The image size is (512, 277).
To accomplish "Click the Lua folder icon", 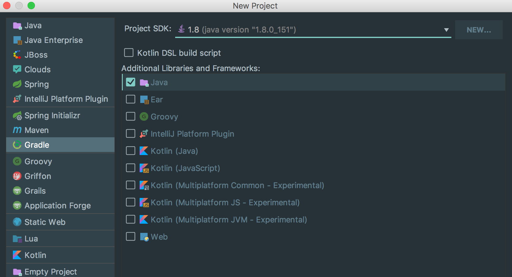I will coord(17,239).
